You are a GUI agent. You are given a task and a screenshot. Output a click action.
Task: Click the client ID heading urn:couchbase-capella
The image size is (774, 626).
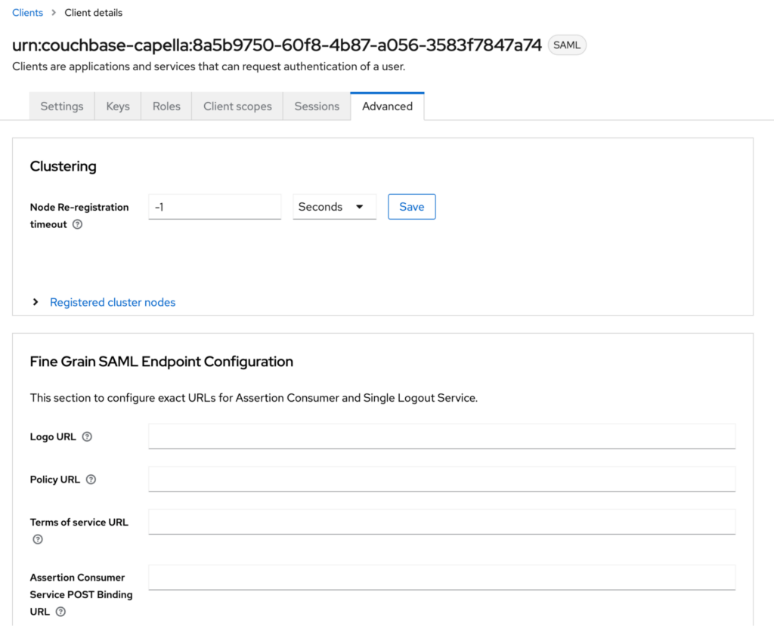click(x=277, y=45)
